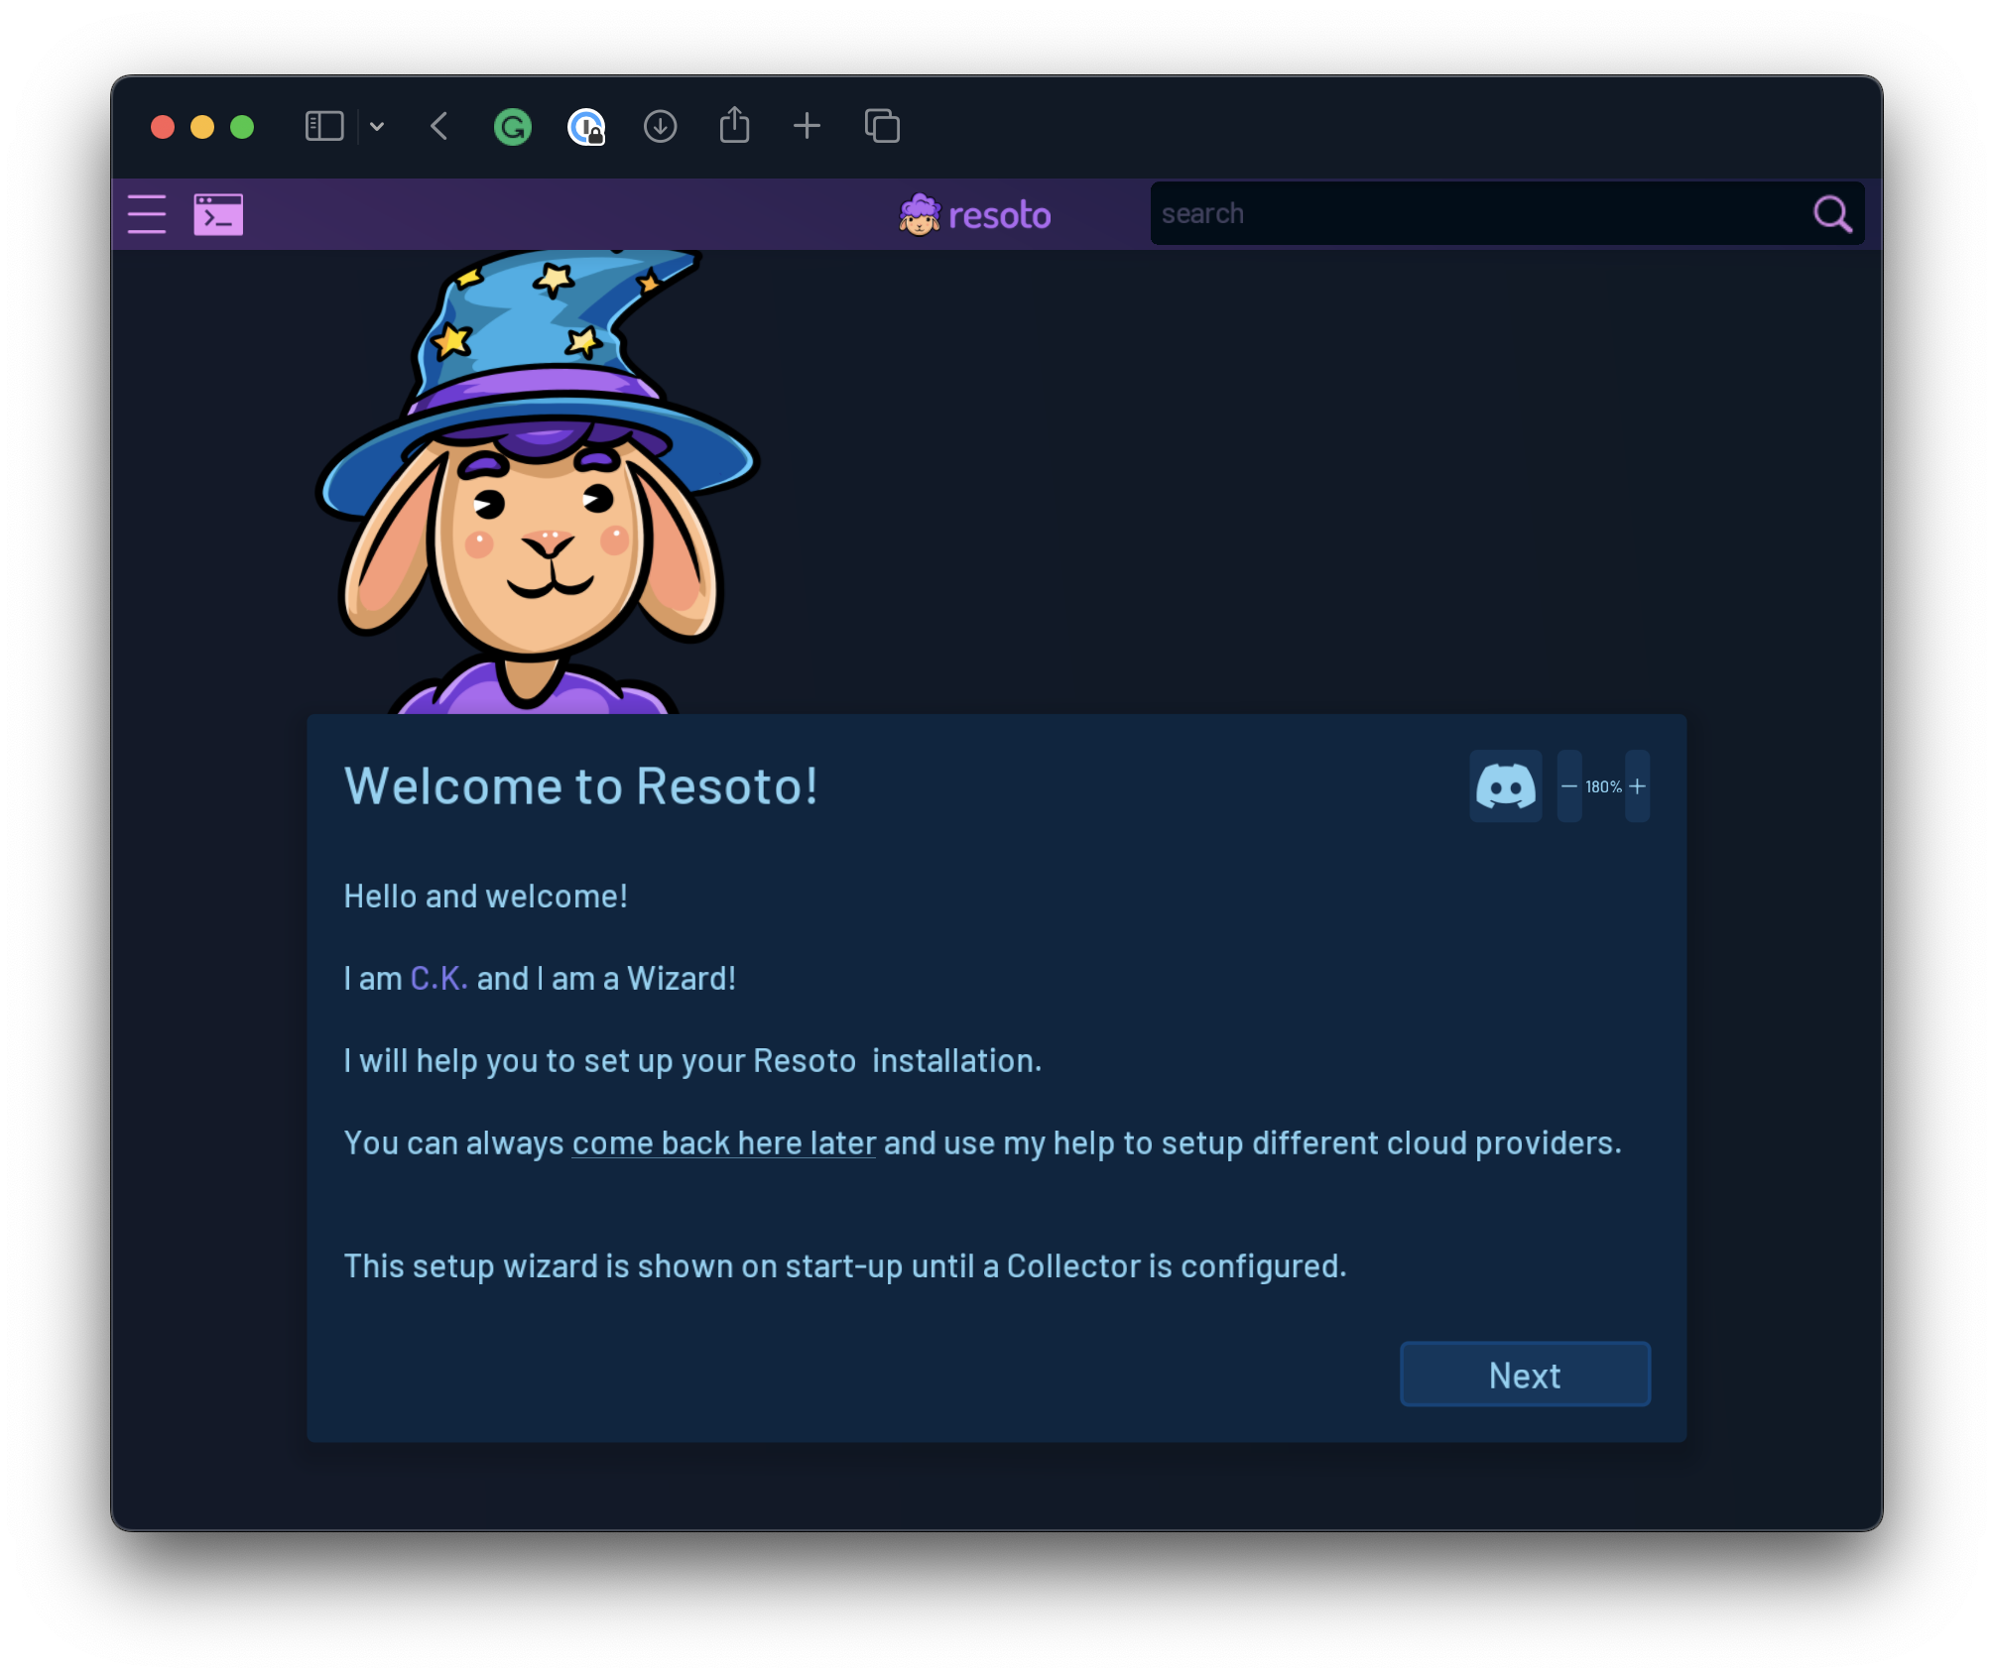Screen dimensions: 1994x1678
Task: Show tab overview icon
Action: 882,126
